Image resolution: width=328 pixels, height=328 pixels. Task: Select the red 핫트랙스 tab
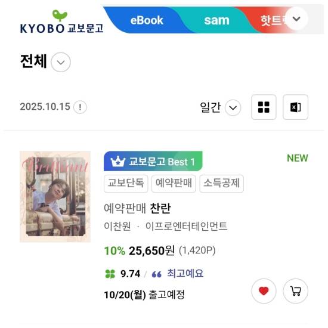click(x=272, y=20)
